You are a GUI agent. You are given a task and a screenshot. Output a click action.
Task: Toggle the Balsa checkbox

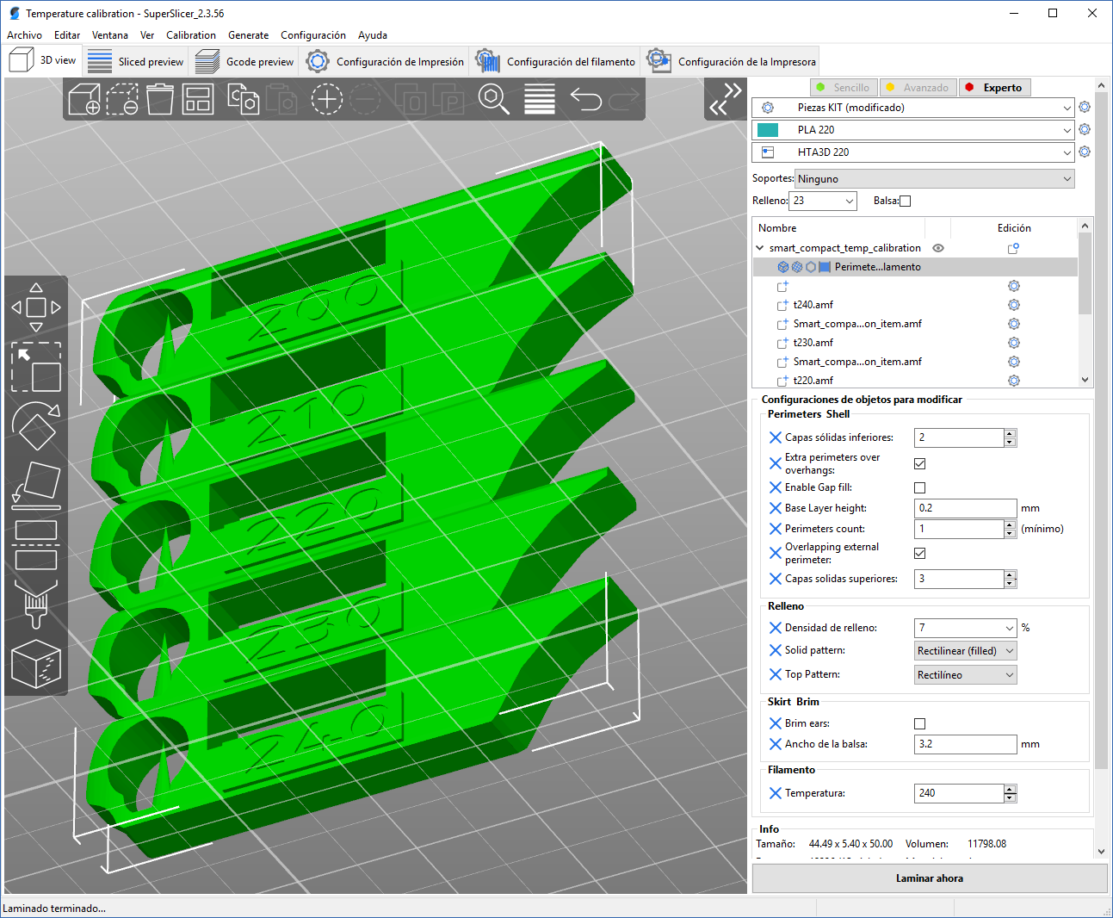pos(905,202)
